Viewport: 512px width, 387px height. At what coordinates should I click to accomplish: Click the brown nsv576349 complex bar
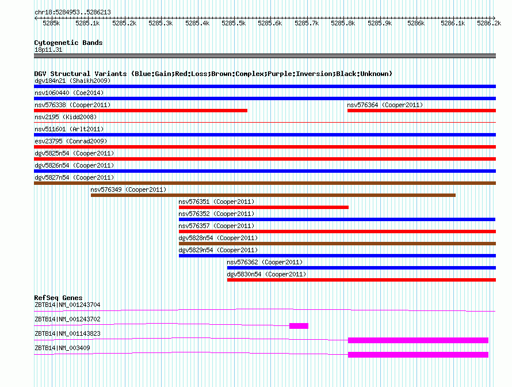[x=273, y=195]
